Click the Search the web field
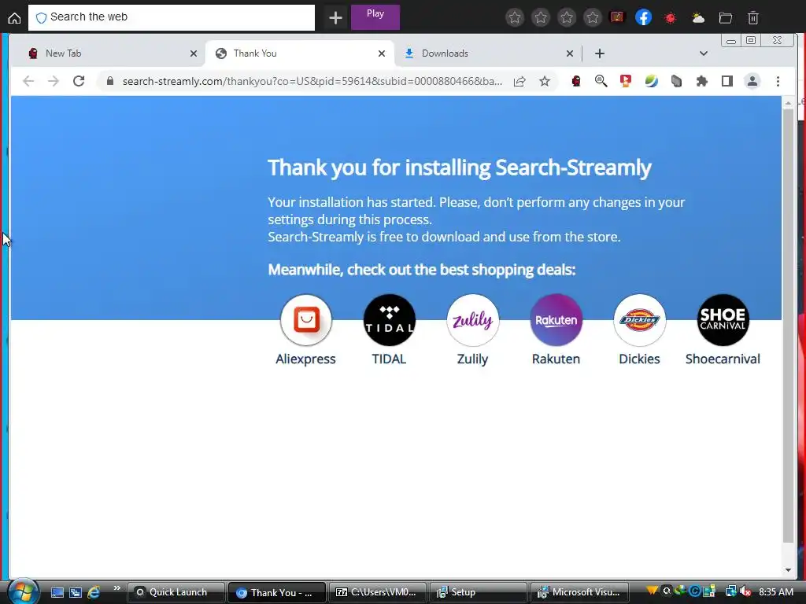This screenshot has height=604, width=806. click(x=171, y=17)
